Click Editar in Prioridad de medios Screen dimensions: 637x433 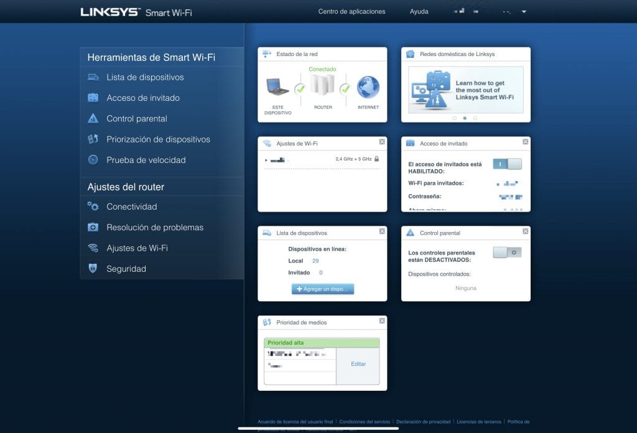coord(358,364)
